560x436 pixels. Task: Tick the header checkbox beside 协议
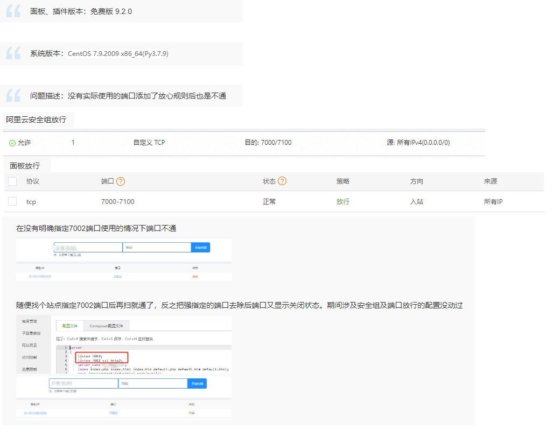pos(12,181)
